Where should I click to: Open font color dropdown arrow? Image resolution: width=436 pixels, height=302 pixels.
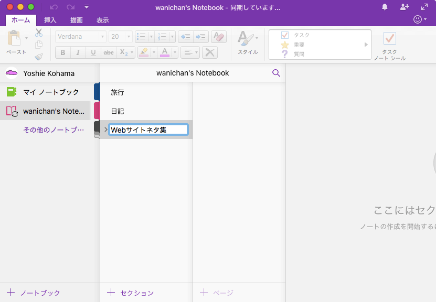coord(175,52)
